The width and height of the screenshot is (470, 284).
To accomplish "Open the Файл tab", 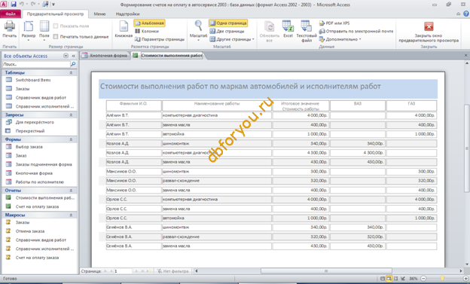I will point(11,14).
